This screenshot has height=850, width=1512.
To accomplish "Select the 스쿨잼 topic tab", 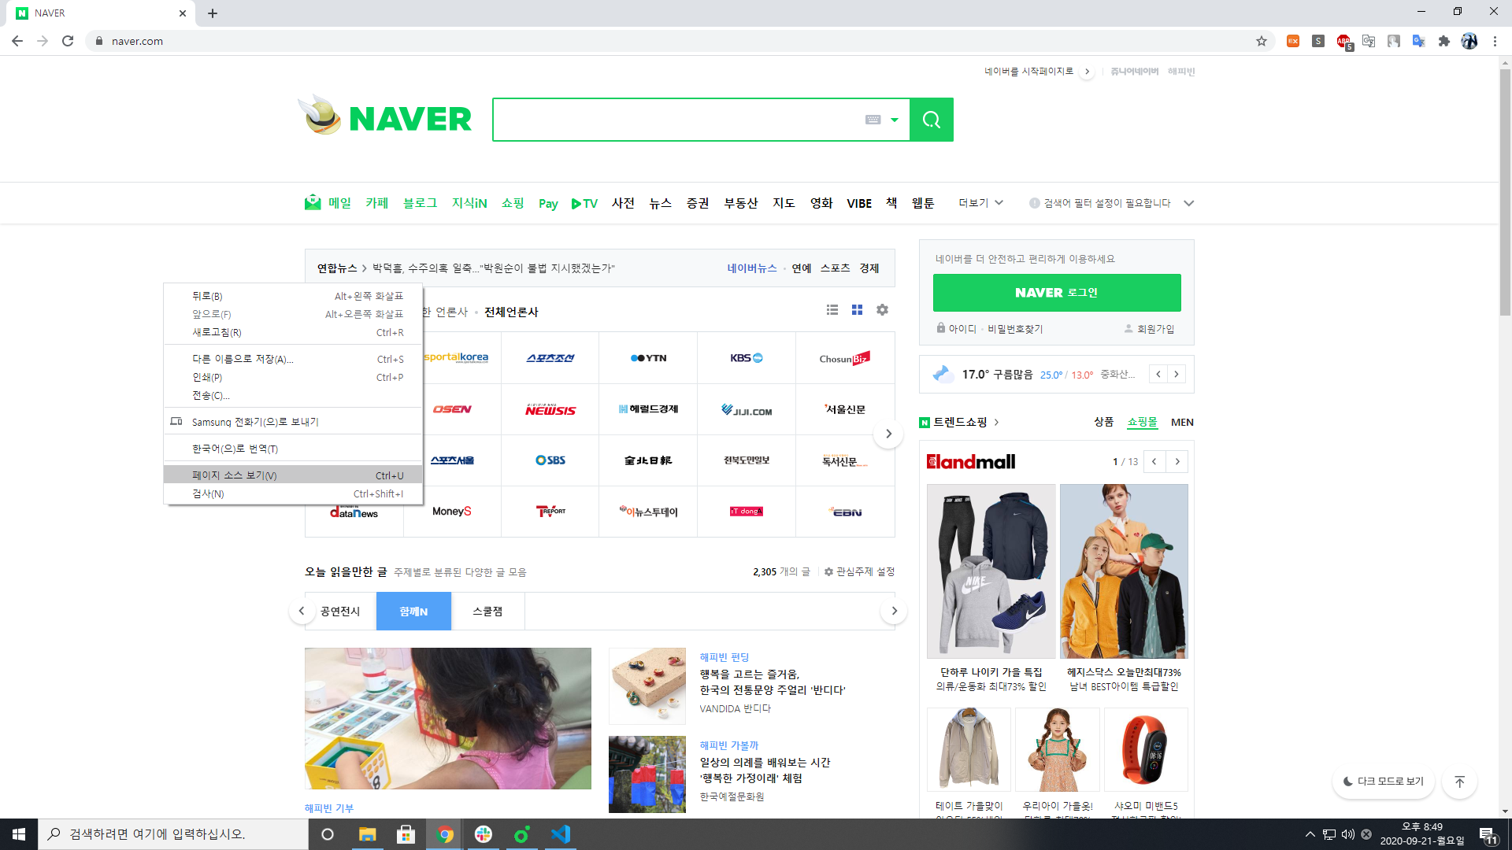I will point(487,612).
